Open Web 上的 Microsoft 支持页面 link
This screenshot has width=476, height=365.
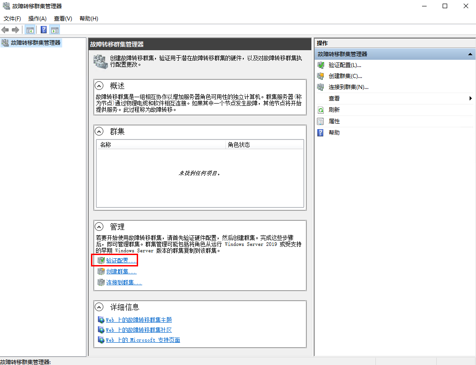click(143, 340)
